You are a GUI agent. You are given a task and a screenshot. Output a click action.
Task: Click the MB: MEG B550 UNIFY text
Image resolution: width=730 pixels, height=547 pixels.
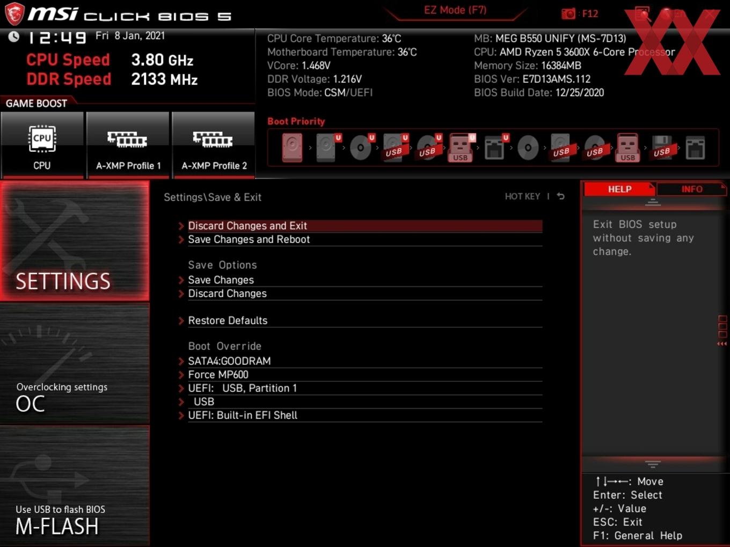(x=550, y=38)
